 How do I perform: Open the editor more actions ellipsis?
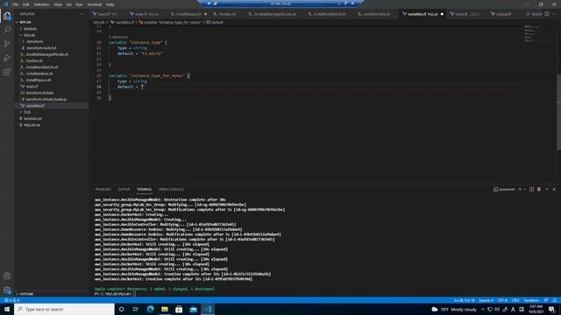[x=554, y=14]
